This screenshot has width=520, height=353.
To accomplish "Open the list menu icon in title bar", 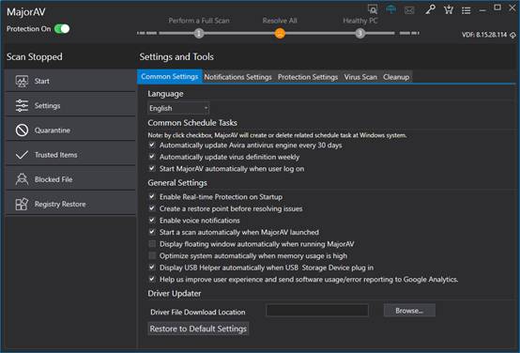I will (466, 10).
